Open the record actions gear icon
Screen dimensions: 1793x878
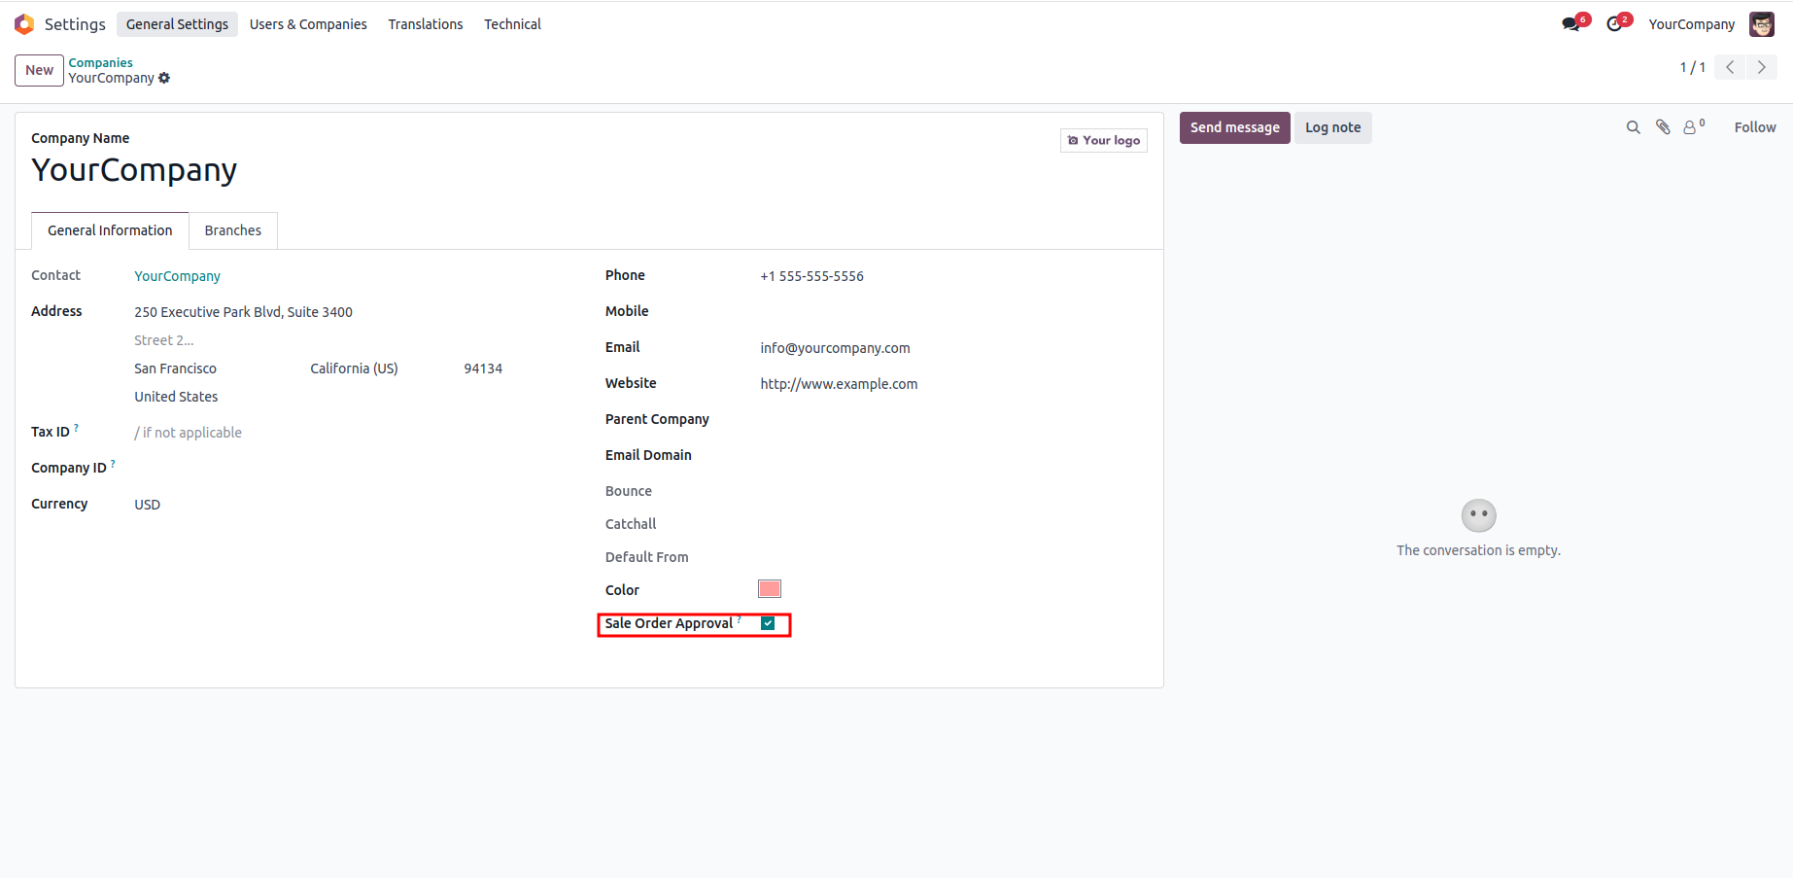click(x=164, y=78)
